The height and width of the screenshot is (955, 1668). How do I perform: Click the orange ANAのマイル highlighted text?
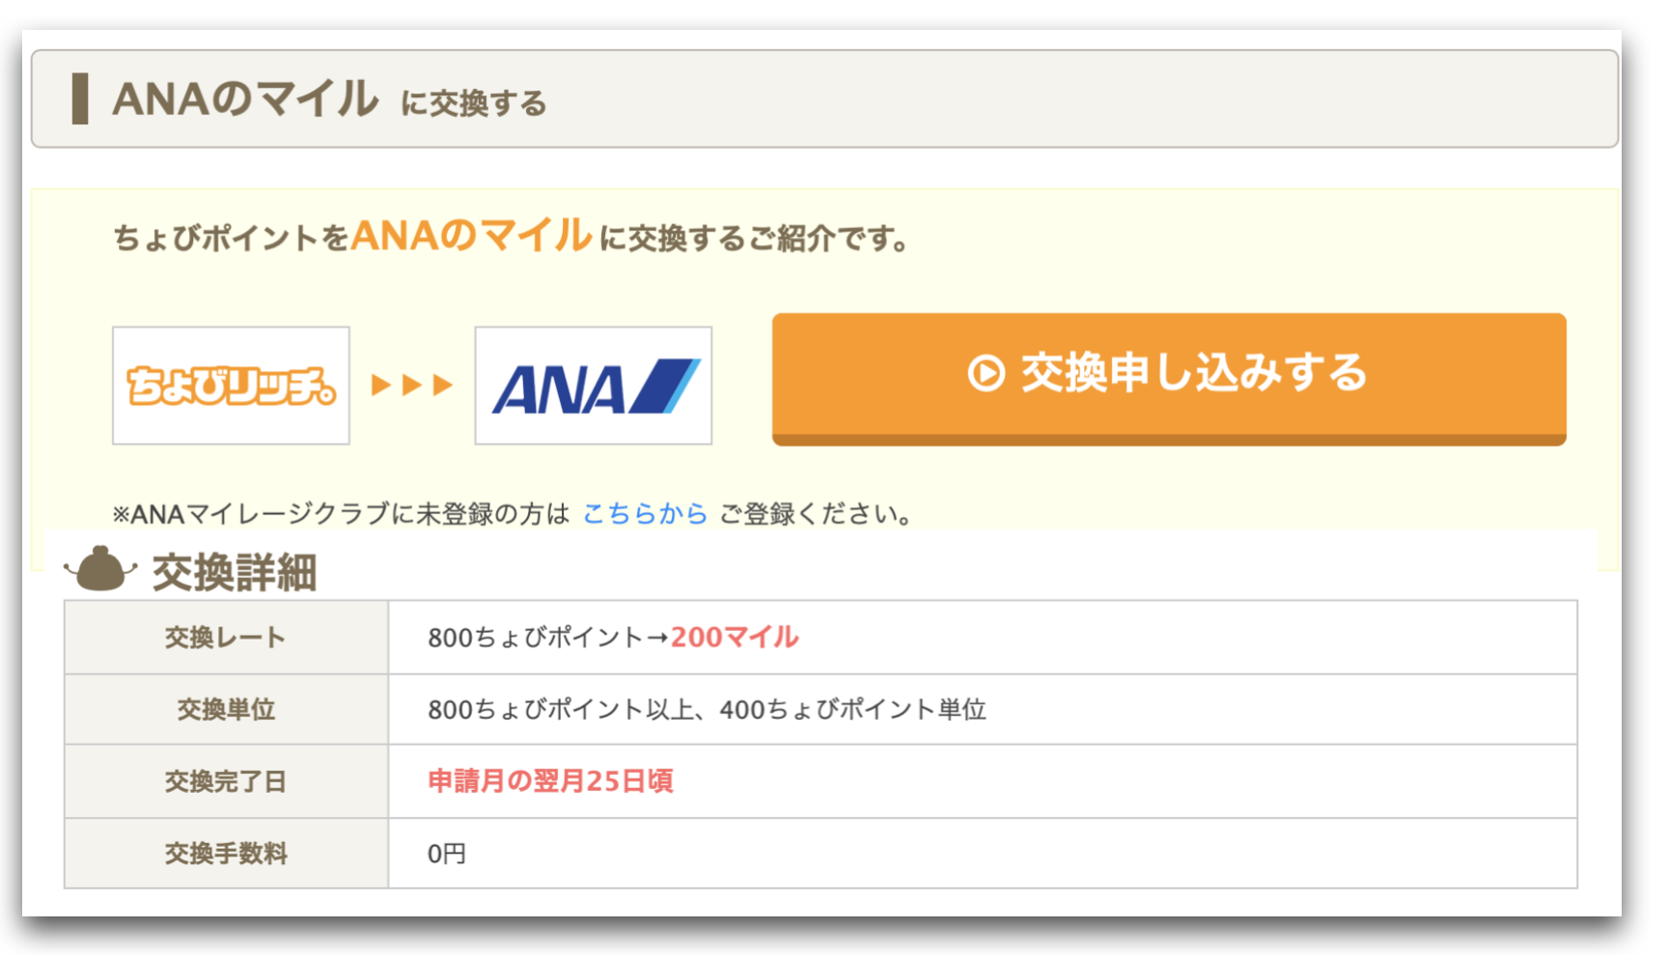click(x=471, y=235)
